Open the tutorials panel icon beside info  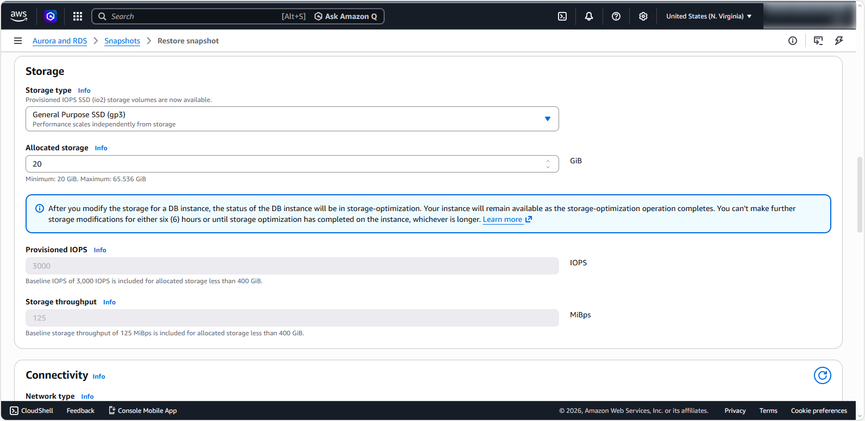point(818,41)
